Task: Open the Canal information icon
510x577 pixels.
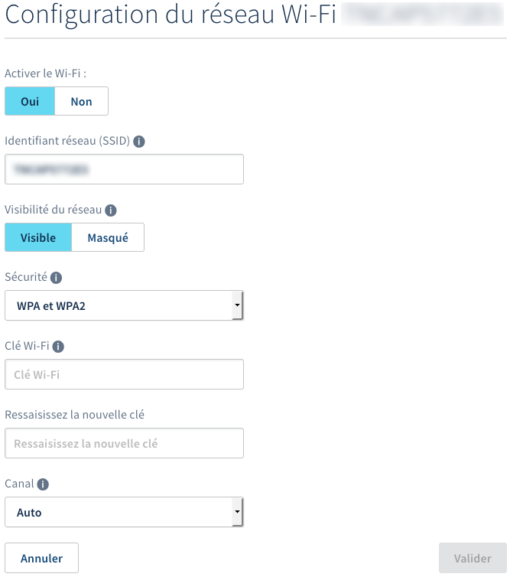Action: 43,484
